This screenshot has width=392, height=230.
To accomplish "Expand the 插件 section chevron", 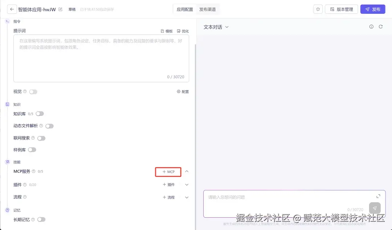I will click(187, 185).
